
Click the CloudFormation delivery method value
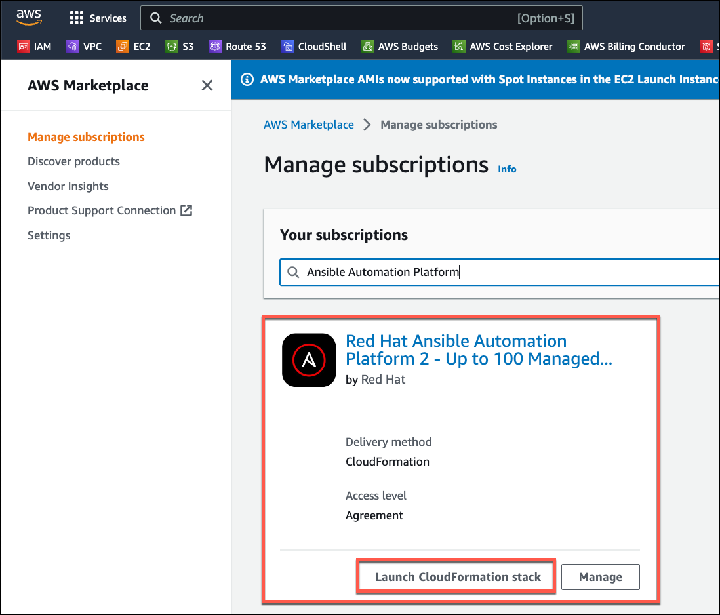[x=387, y=462]
